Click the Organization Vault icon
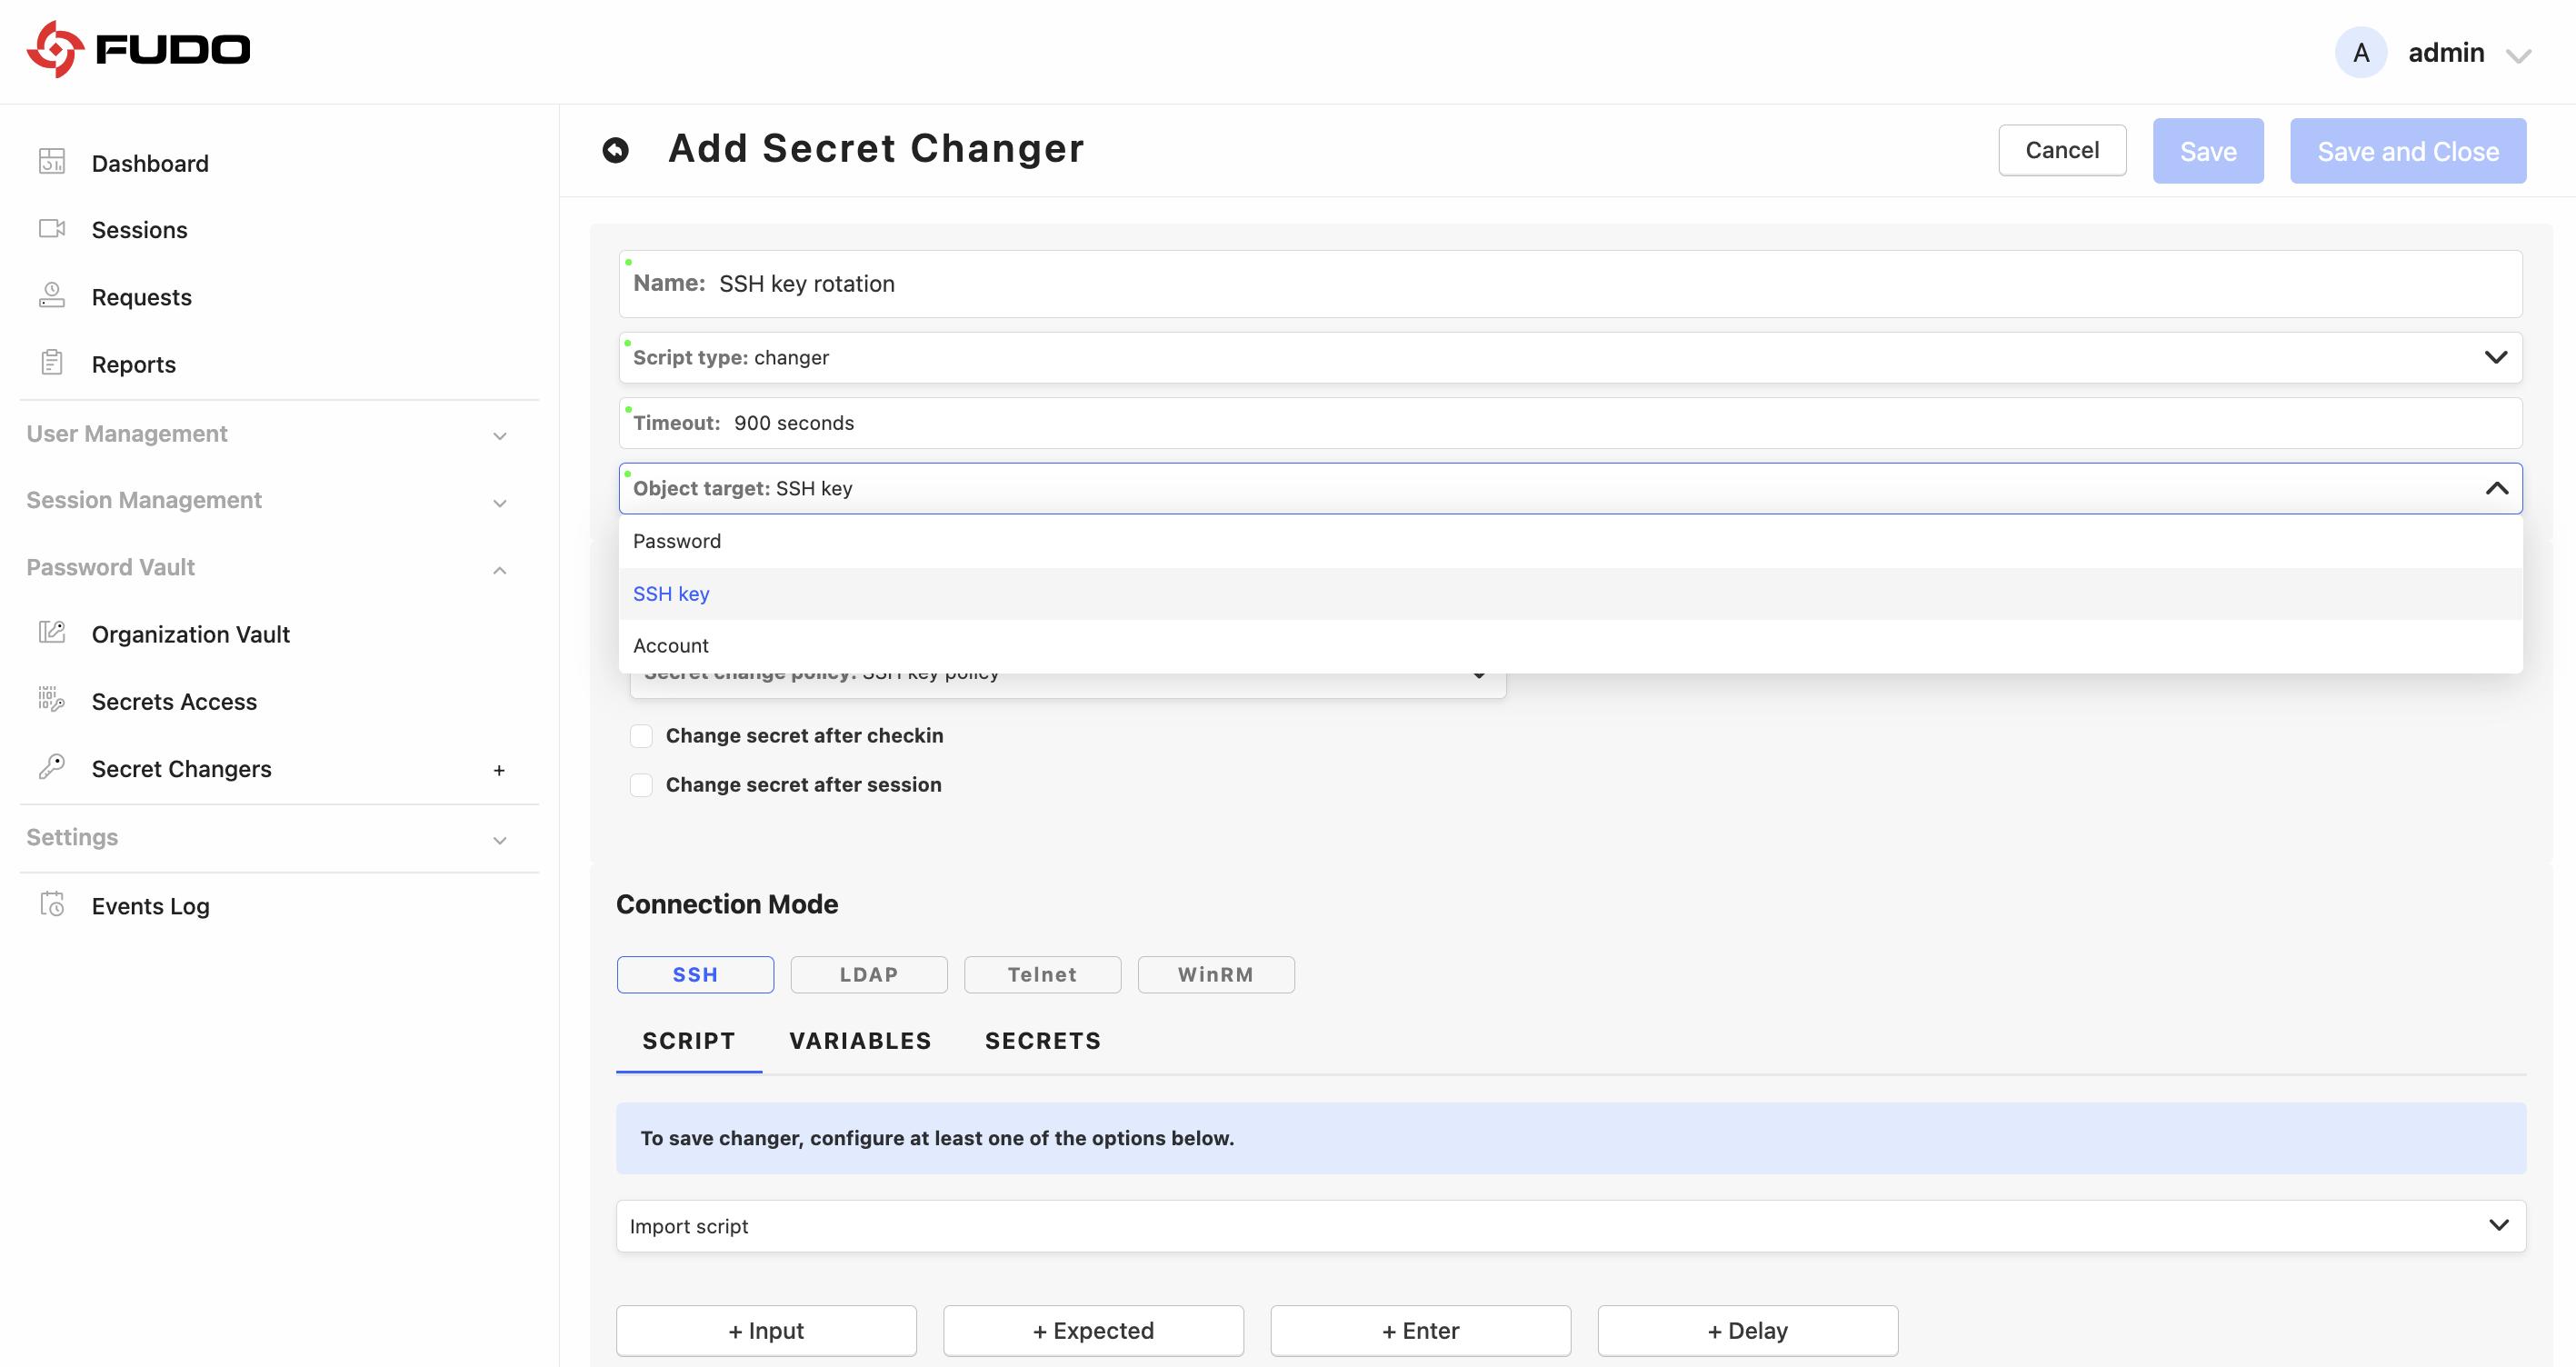Viewport: 2576px width, 1367px height. [x=52, y=633]
